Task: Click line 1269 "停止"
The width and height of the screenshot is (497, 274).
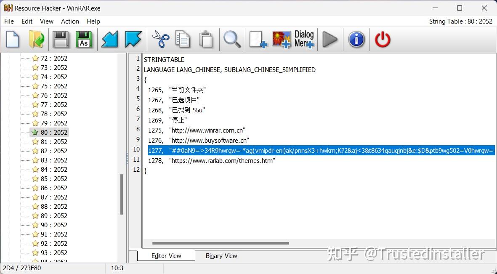Action: tap(167, 120)
